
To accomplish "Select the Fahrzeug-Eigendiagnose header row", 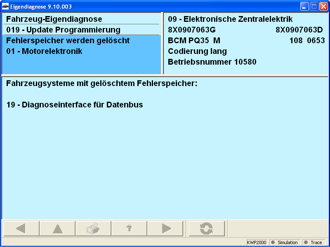I will pyautogui.click(x=54, y=19).
